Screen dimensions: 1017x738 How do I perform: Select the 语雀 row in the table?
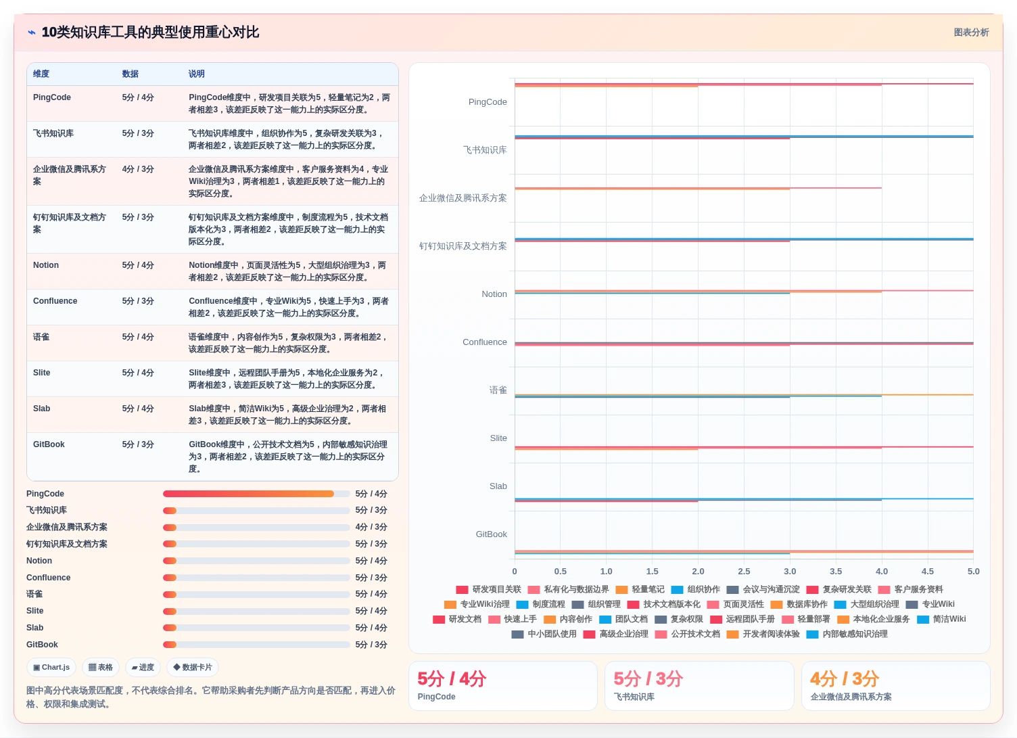tap(212, 343)
